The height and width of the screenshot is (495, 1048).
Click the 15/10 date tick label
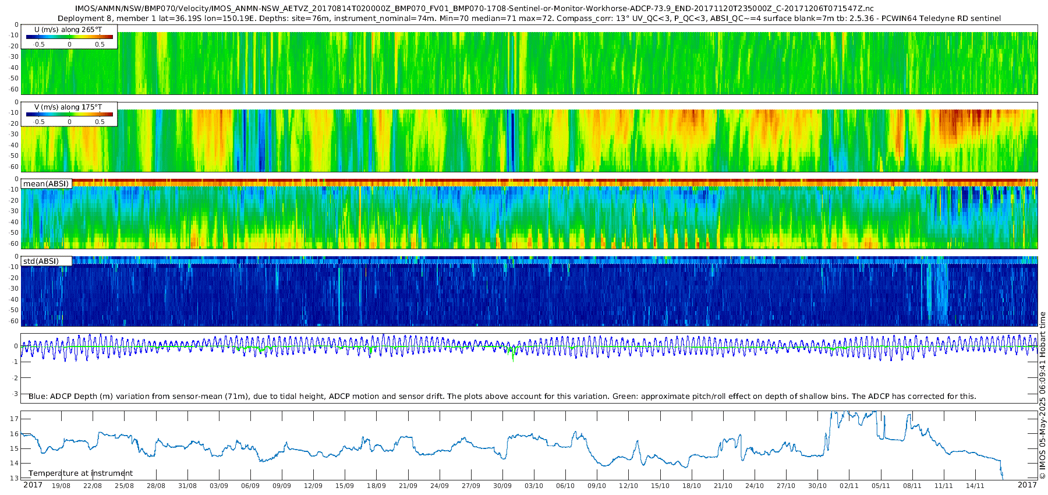pos(660,486)
